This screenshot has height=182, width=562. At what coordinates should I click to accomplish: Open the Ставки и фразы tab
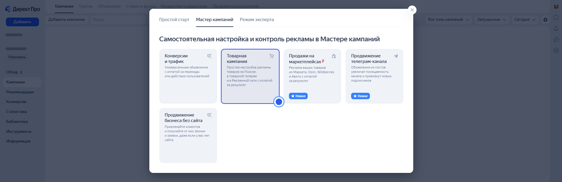(x=141, y=6)
